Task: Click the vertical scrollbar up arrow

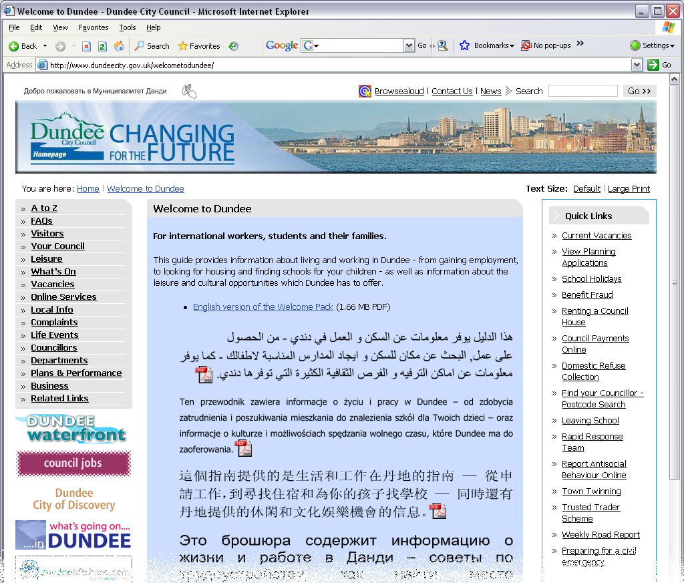Action: (674, 79)
